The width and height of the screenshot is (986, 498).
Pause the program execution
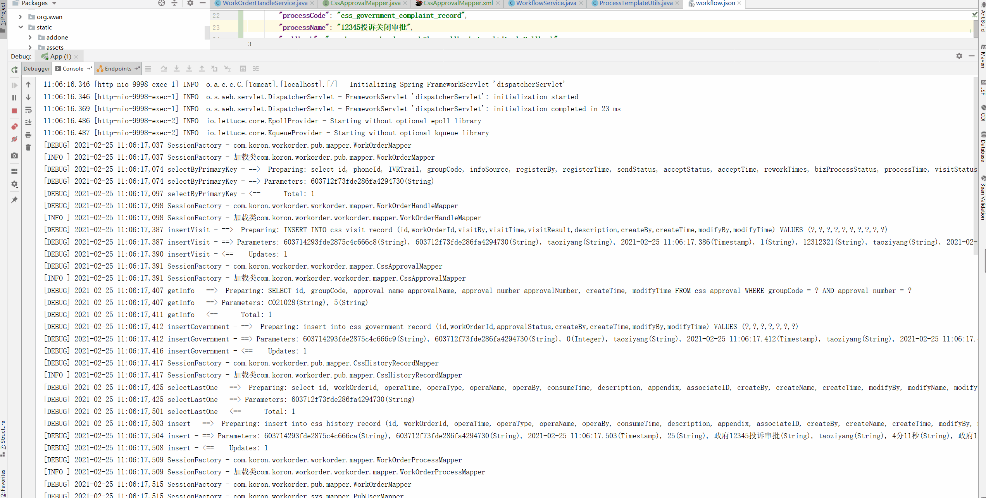pyautogui.click(x=14, y=98)
